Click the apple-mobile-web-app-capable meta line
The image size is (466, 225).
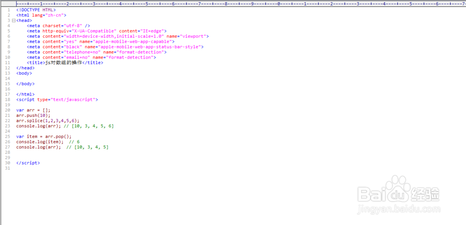click(101, 41)
